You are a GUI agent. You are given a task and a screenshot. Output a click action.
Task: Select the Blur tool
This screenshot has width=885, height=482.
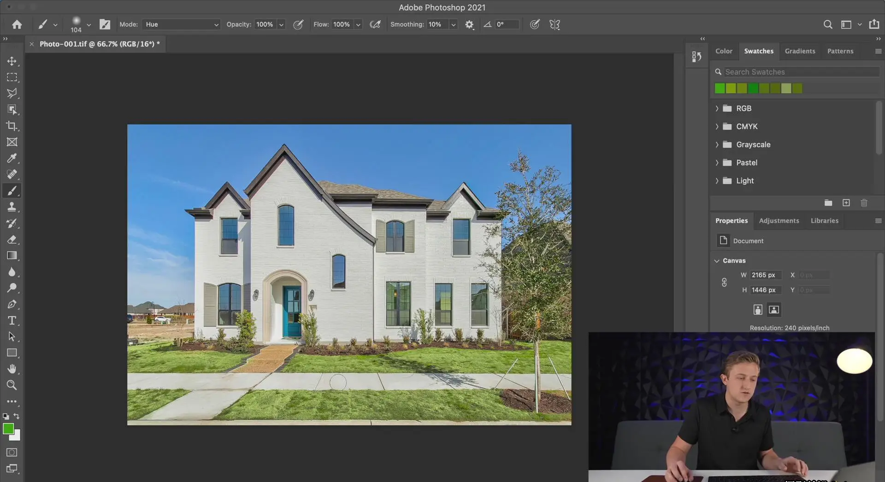pos(12,272)
